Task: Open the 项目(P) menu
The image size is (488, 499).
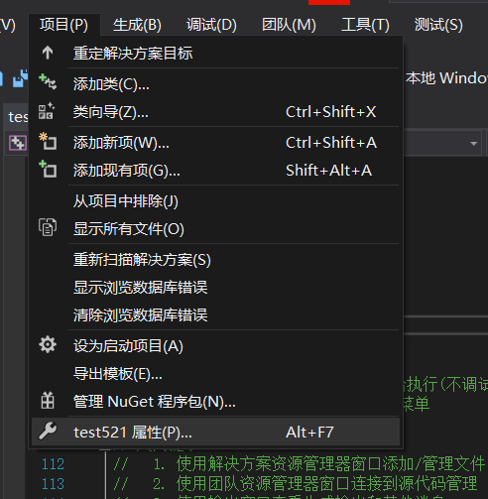Action: pyautogui.click(x=63, y=25)
